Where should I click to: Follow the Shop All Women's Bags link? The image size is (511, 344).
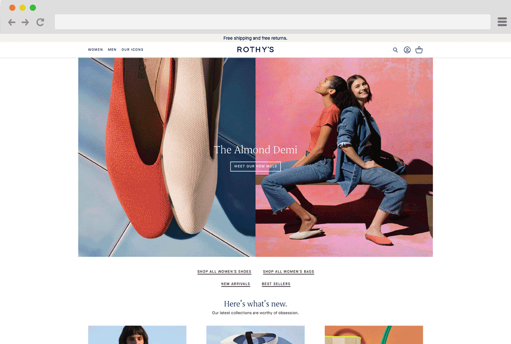coord(288,272)
